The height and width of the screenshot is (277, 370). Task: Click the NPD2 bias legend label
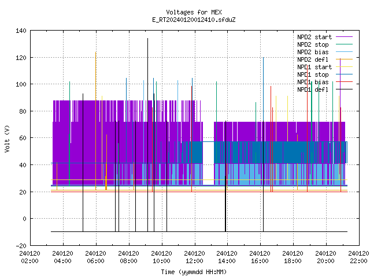[313, 52]
